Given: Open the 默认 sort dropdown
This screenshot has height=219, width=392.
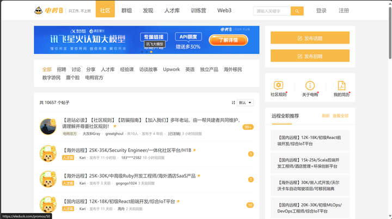Looking at the screenshot, I should coord(245,103).
